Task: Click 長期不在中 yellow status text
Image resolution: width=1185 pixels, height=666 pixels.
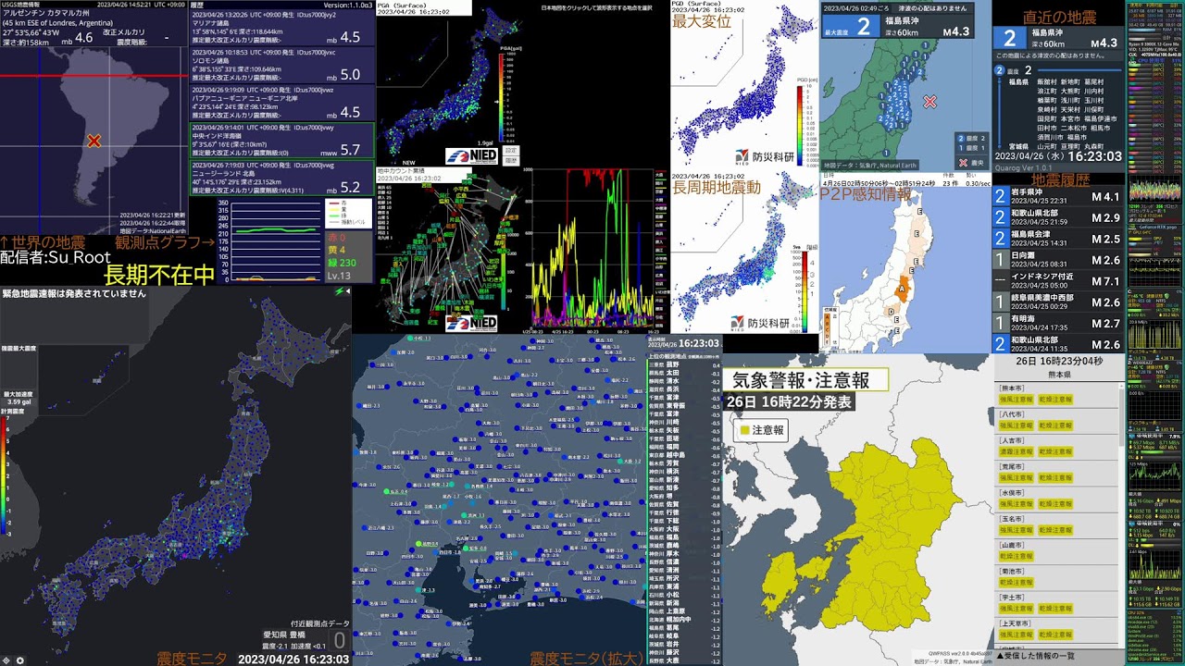Action: tap(160, 275)
